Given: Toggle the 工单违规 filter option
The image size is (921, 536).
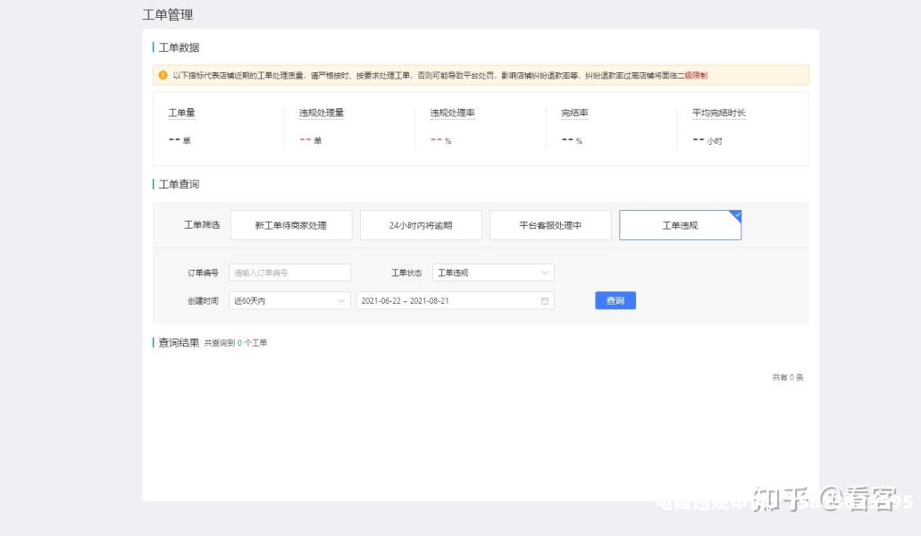Looking at the screenshot, I should [x=680, y=226].
